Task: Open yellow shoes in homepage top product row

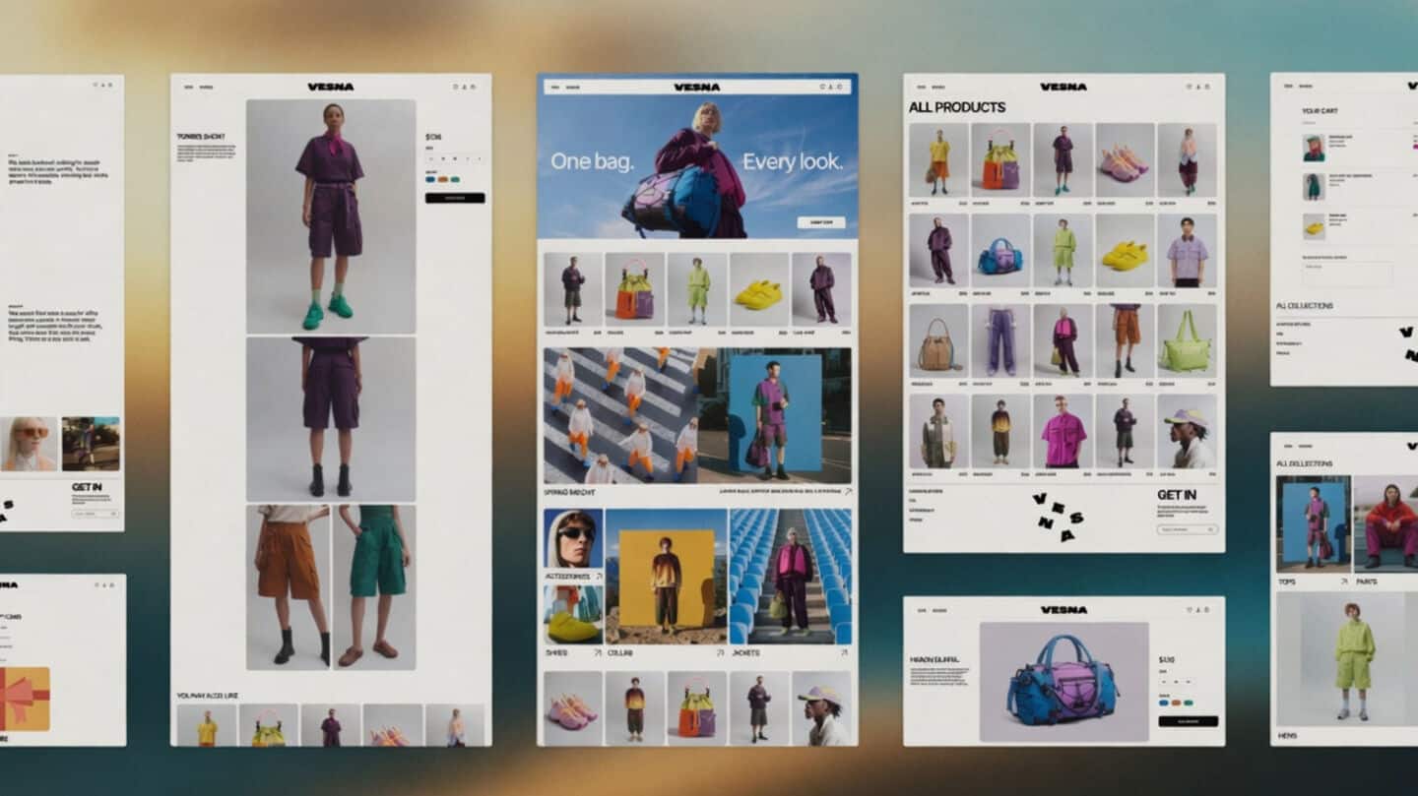Action: coord(759,289)
